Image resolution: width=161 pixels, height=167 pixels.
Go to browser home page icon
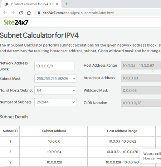point(29,13)
